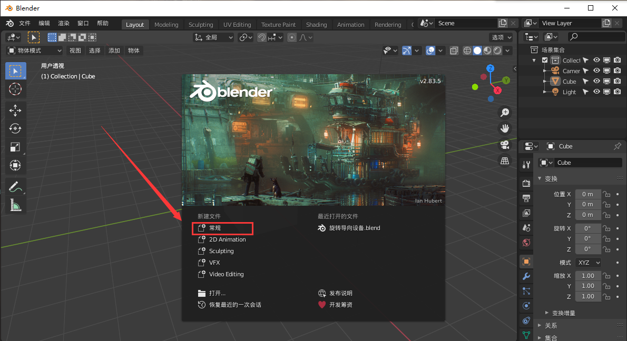Toggle Cube selectability arrow icon
This screenshot has width=627, height=341.
click(x=586, y=81)
